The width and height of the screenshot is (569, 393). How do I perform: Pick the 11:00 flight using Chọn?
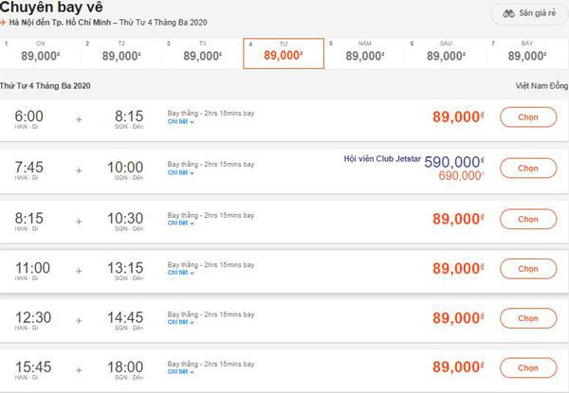tap(528, 269)
